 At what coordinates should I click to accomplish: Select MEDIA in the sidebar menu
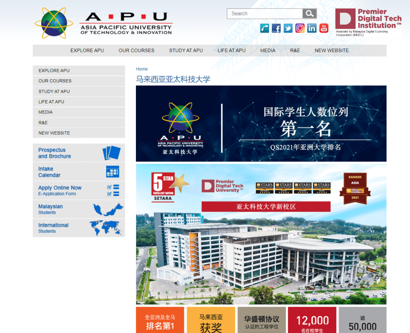point(79,112)
